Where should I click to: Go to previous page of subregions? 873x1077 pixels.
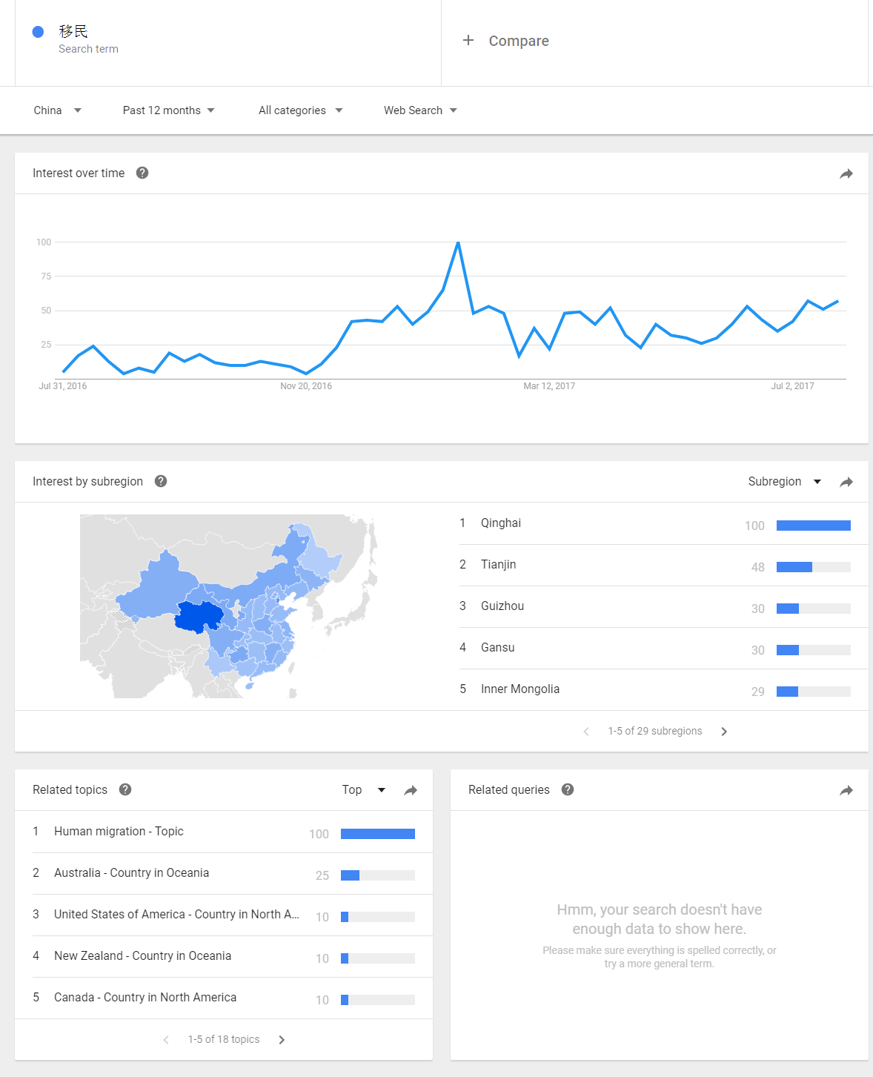point(586,732)
